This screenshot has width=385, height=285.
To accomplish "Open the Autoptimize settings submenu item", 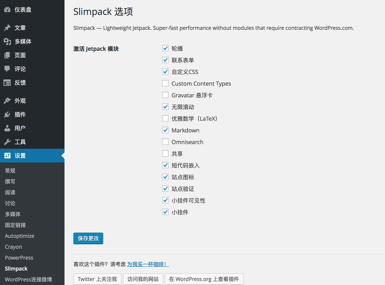I will point(19,236).
